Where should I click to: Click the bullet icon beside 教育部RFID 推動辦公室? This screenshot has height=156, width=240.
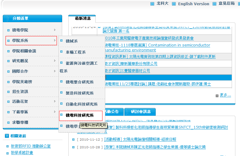7,146
